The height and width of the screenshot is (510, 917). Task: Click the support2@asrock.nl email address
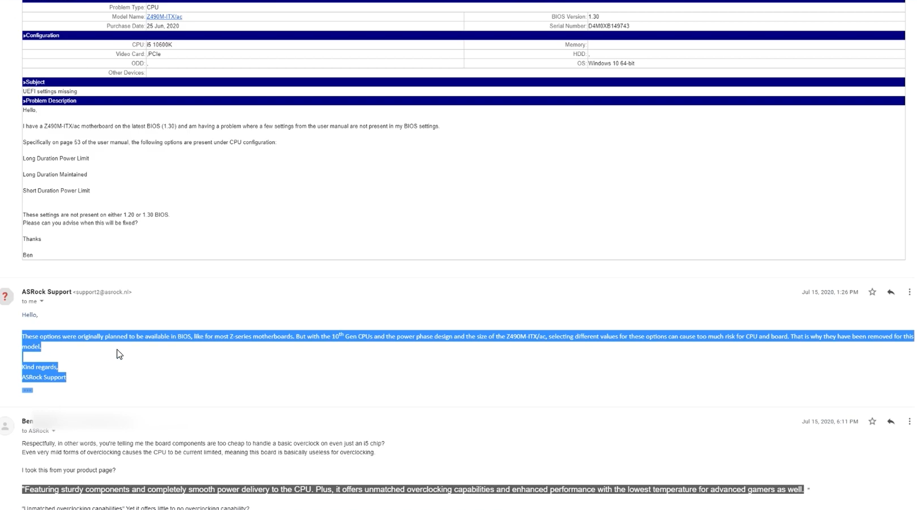102,292
